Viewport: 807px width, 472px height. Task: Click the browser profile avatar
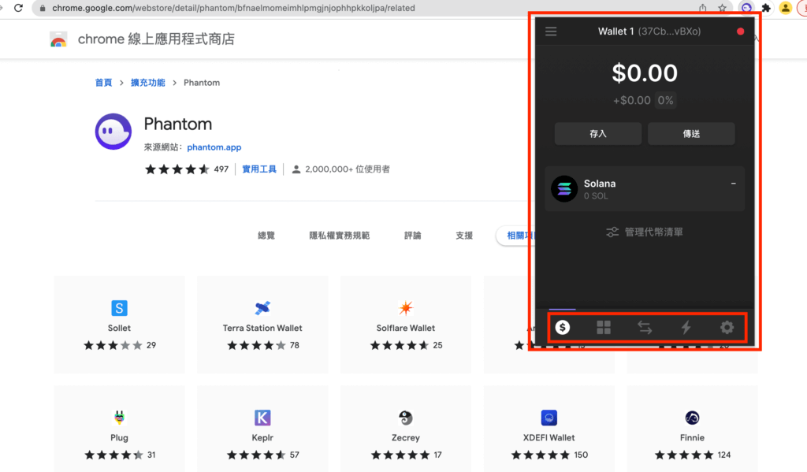[x=785, y=8]
